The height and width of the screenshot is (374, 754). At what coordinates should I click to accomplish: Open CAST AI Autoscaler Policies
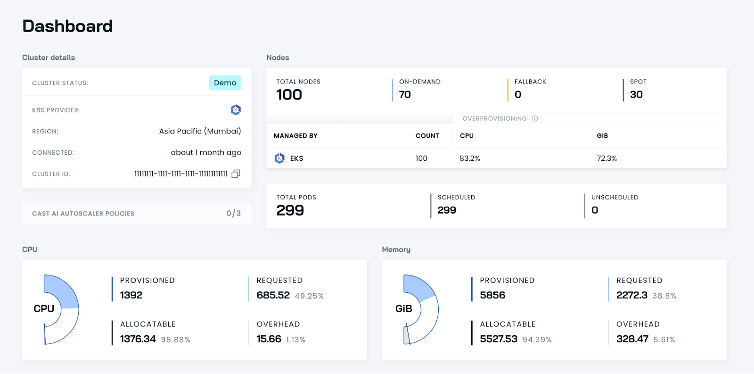coord(136,214)
